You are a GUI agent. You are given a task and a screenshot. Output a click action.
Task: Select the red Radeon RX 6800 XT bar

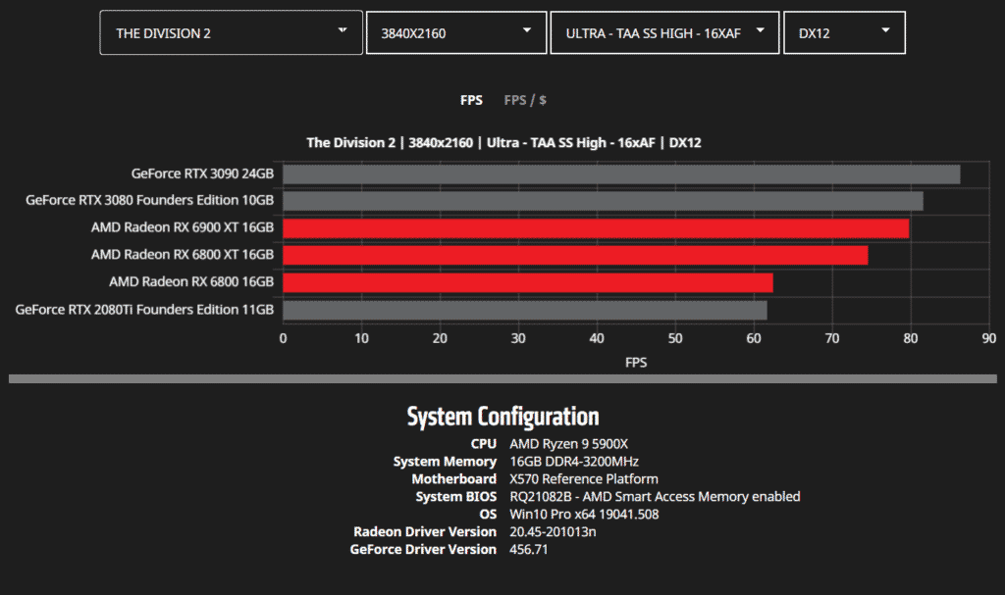coord(574,255)
